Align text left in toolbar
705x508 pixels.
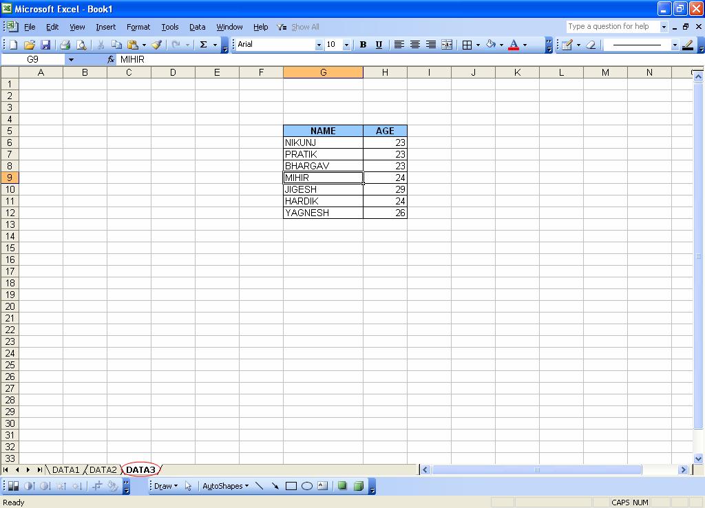coord(399,45)
